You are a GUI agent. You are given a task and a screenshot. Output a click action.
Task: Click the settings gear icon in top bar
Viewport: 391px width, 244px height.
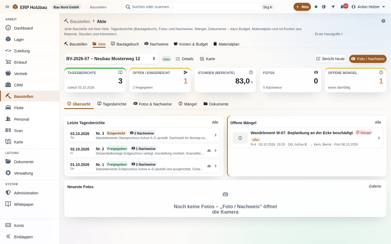tap(324, 7)
